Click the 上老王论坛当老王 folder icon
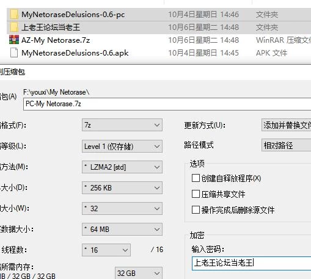The image size is (311, 279). pos(14,27)
